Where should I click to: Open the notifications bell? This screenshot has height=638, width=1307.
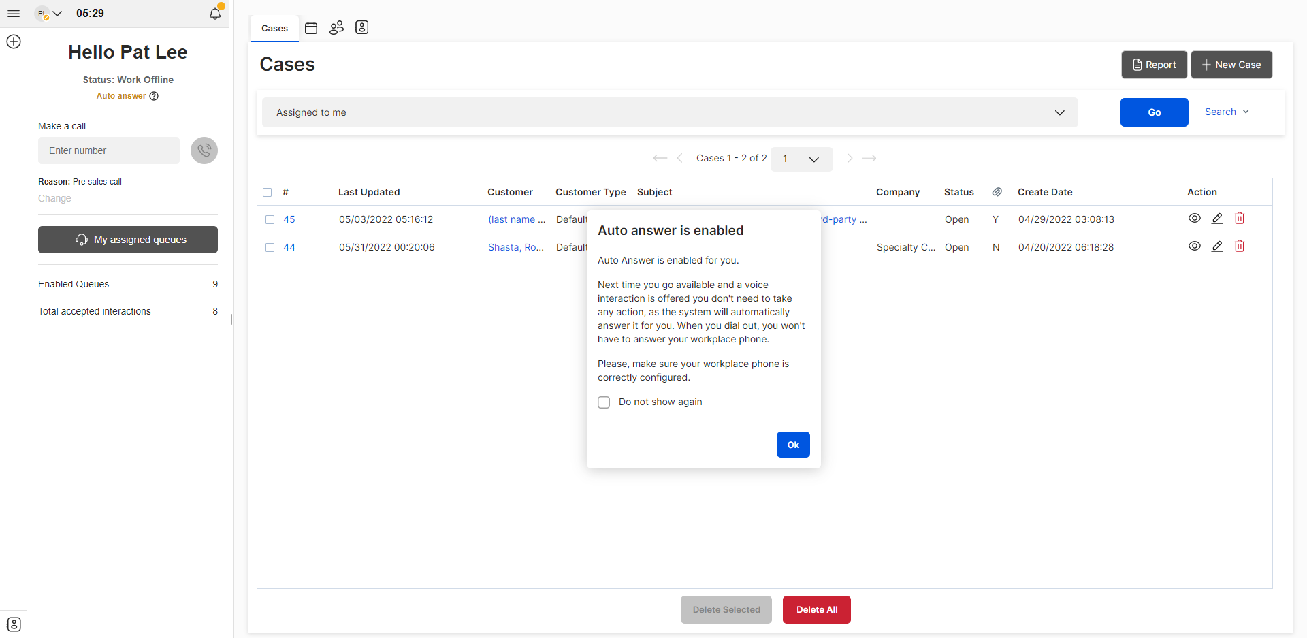point(215,13)
